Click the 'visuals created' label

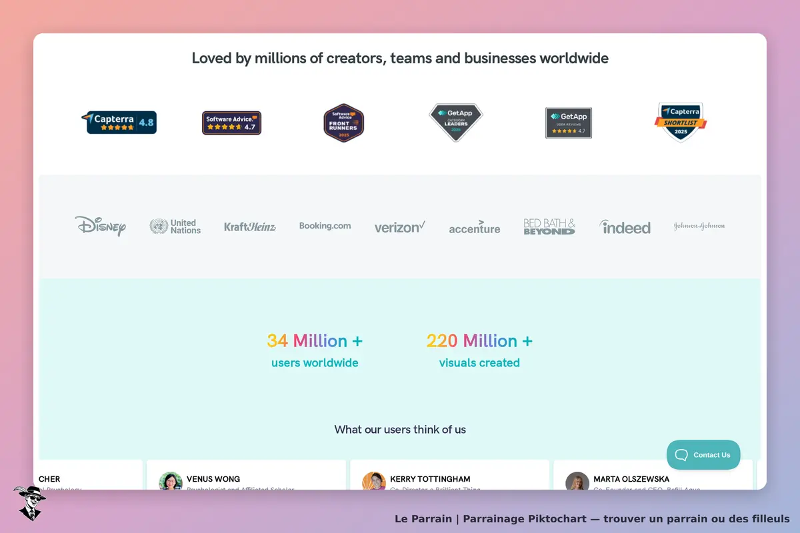479,363
